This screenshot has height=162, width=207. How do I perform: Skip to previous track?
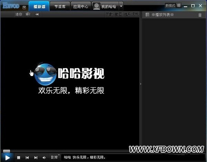(x=27, y=158)
